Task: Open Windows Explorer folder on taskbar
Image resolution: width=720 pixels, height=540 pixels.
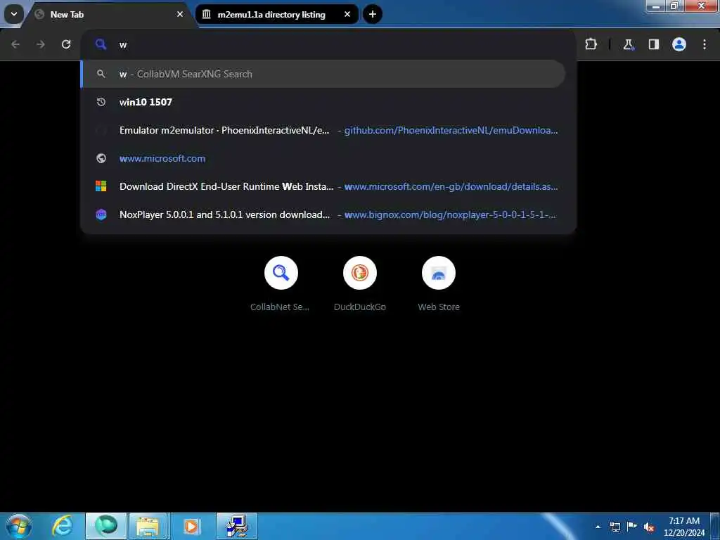Action: point(148,526)
